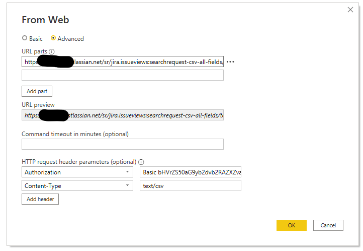
Task: Click the first URL part input field
Action: [123, 61]
